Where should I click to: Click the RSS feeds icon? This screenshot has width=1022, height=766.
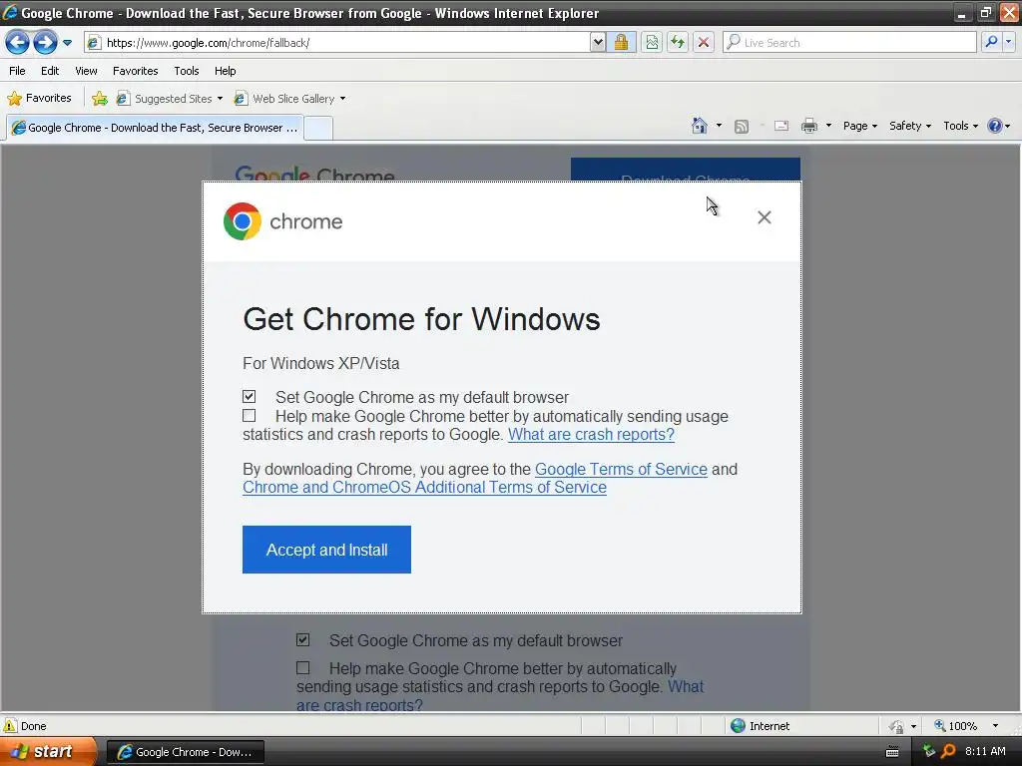[x=742, y=127]
